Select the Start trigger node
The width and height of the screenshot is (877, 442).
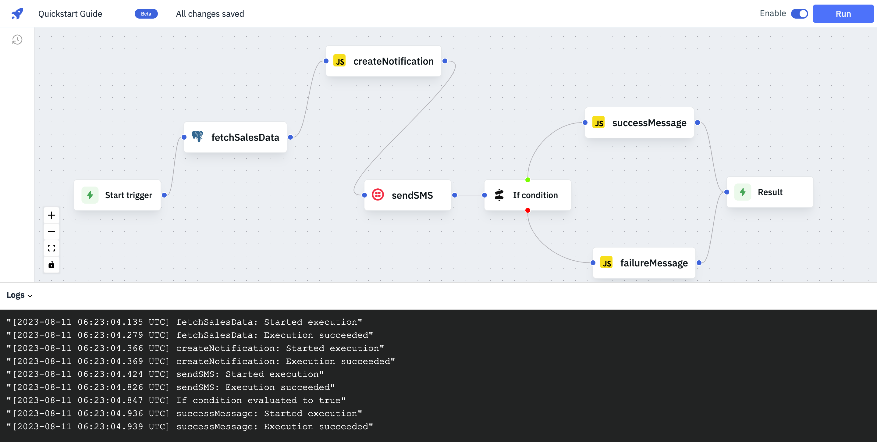tap(117, 195)
